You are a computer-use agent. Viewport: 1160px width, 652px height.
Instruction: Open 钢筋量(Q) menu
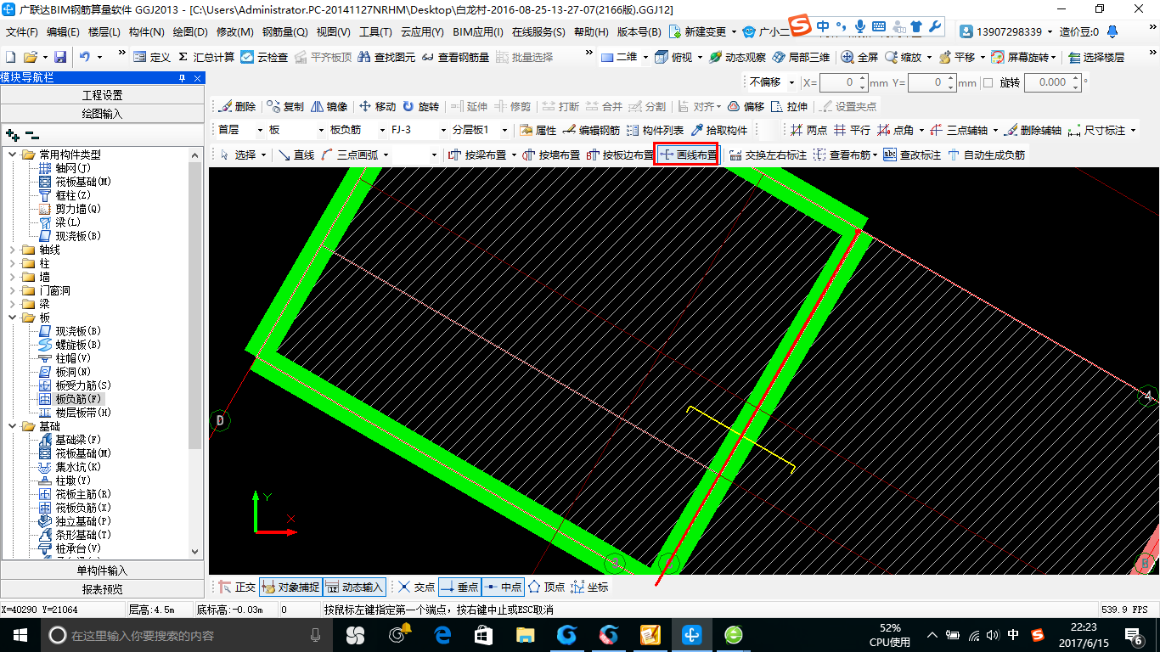284,32
